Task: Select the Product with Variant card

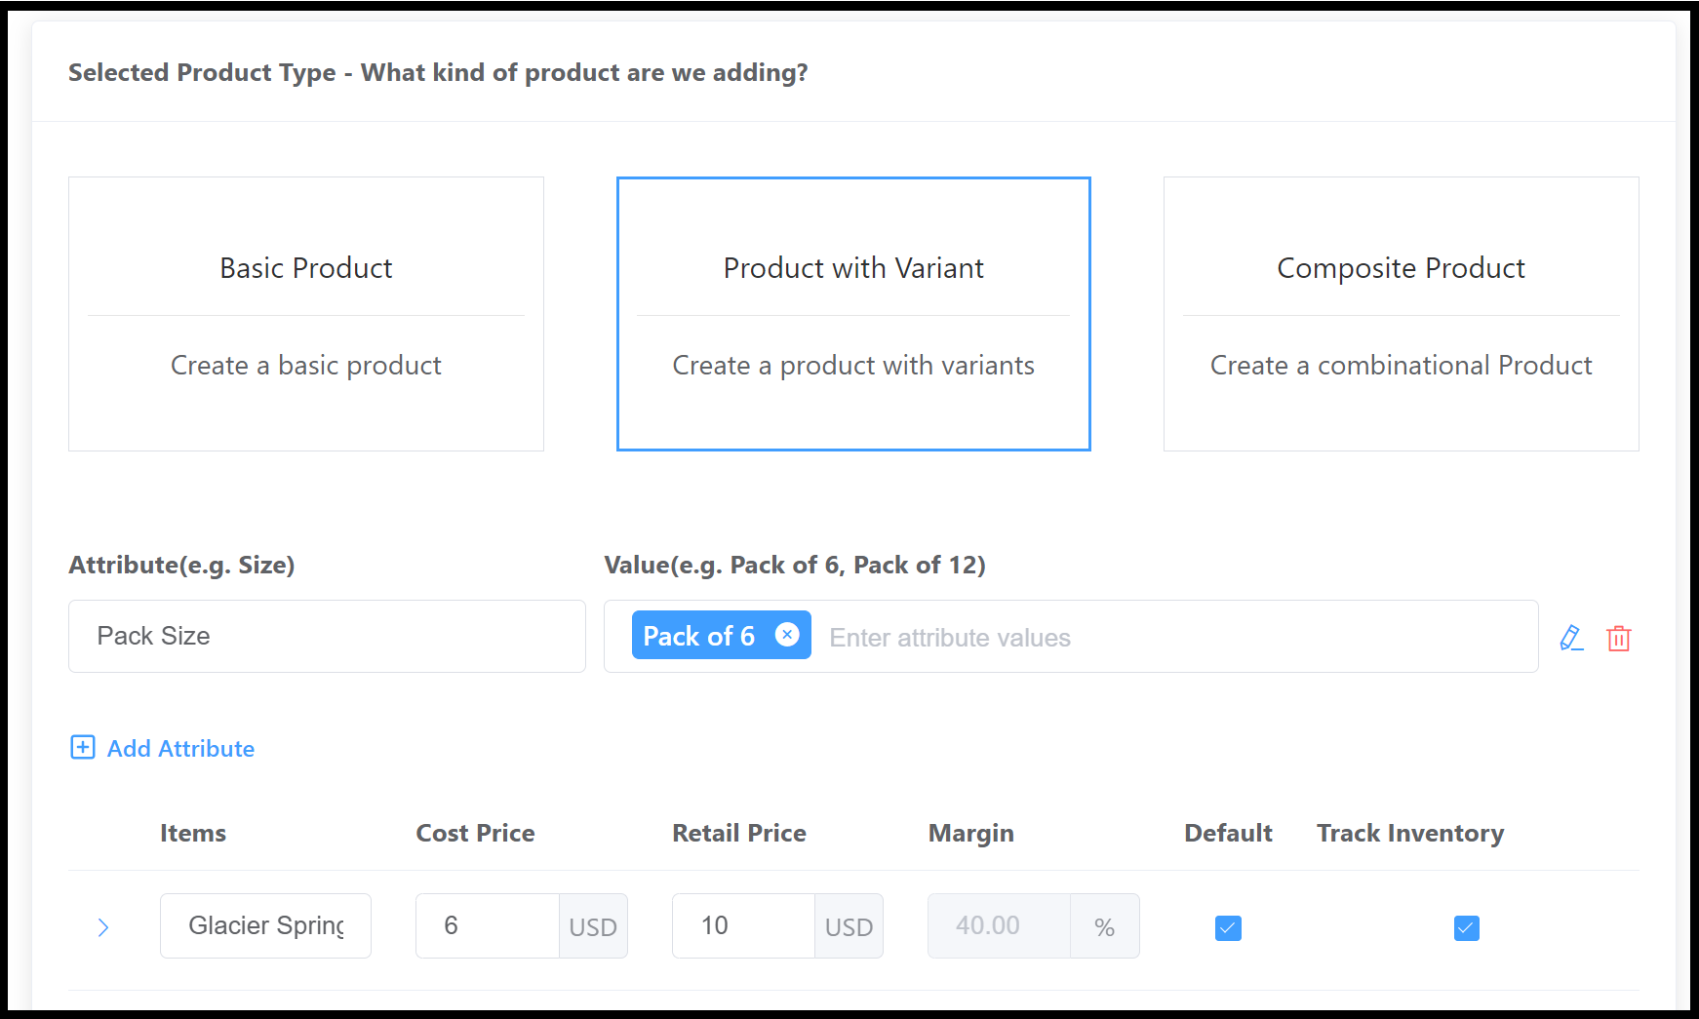Action: [852, 314]
